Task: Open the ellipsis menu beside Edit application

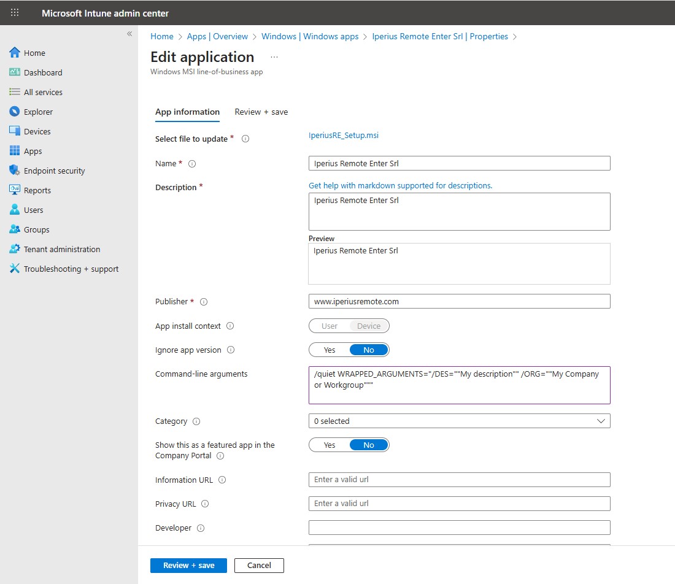Action: point(274,57)
